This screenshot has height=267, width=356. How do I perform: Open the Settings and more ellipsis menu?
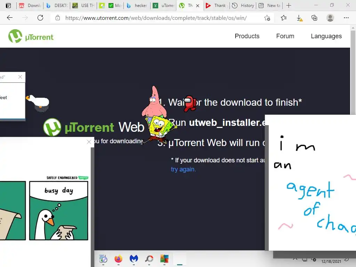[346, 18]
